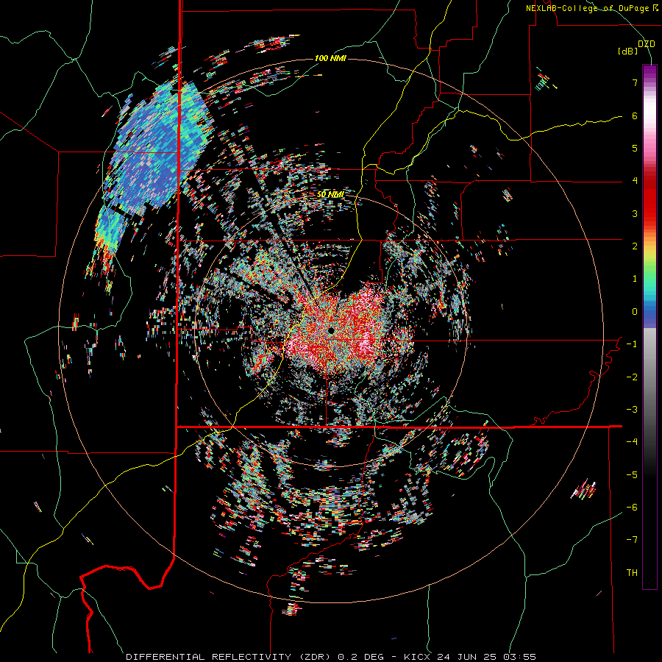Click the (ZDR) abbreviation in caption
Screen dimensions: 662x662
pyautogui.click(x=315, y=657)
